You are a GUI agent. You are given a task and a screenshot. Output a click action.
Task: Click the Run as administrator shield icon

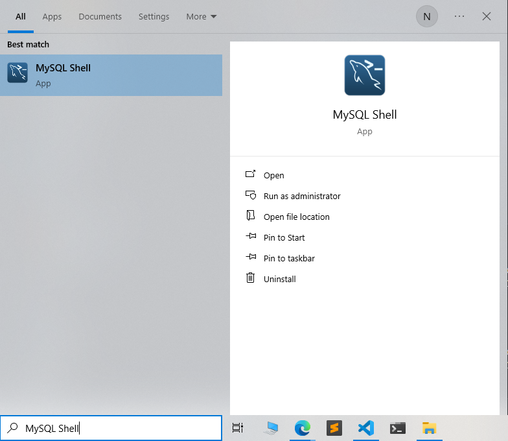point(250,195)
